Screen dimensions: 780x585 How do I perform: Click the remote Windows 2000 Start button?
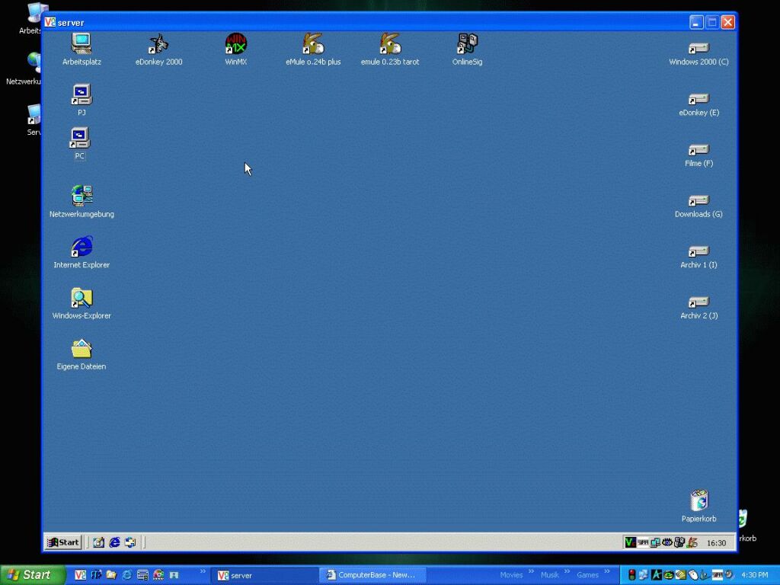pos(63,542)
